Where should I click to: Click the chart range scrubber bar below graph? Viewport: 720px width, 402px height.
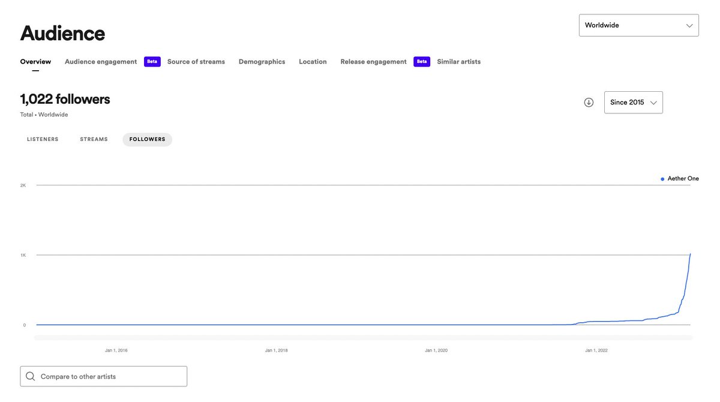pos(364,338)
